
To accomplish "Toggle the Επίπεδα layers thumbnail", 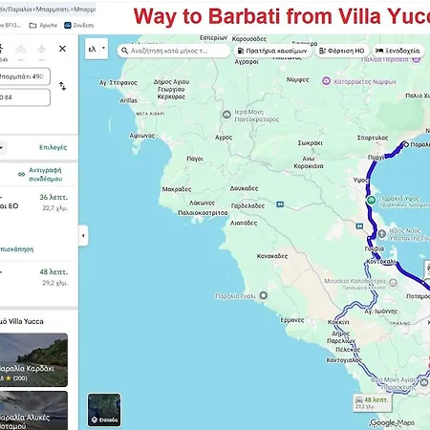I will [x=104, y=410].
